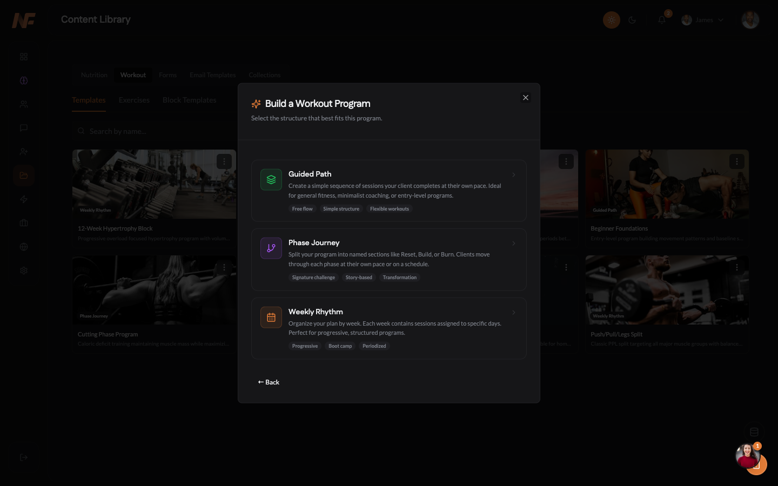
Task: Click the Weekly Rhythm calendar icon
Action: [271, 318]
